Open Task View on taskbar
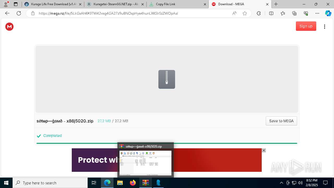 (94, 183)
